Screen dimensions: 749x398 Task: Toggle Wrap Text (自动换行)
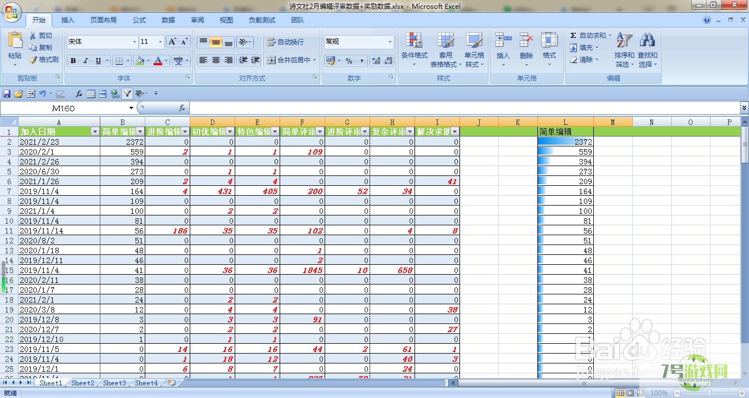pyautogui.click(x=285, y=42)
